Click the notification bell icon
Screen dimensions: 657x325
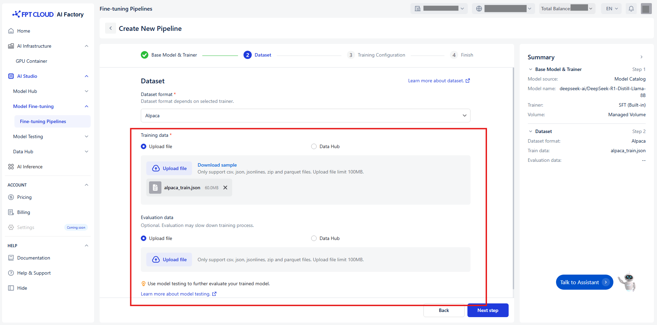tap(631, 9)
